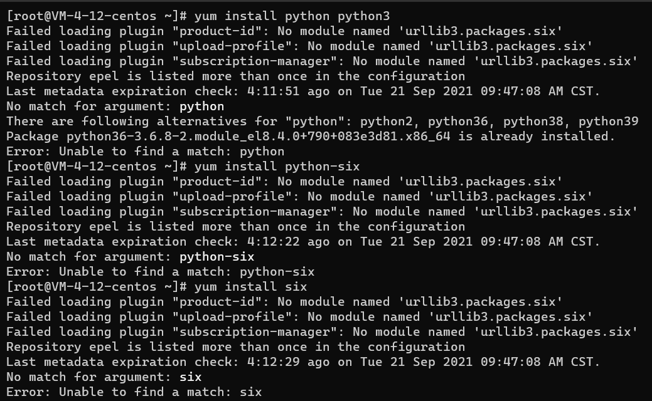The height and width of the screenshot is (401, 652).
Task: Click 'Error: Unable to find a match: python'
Action: (x=146, y=151)
